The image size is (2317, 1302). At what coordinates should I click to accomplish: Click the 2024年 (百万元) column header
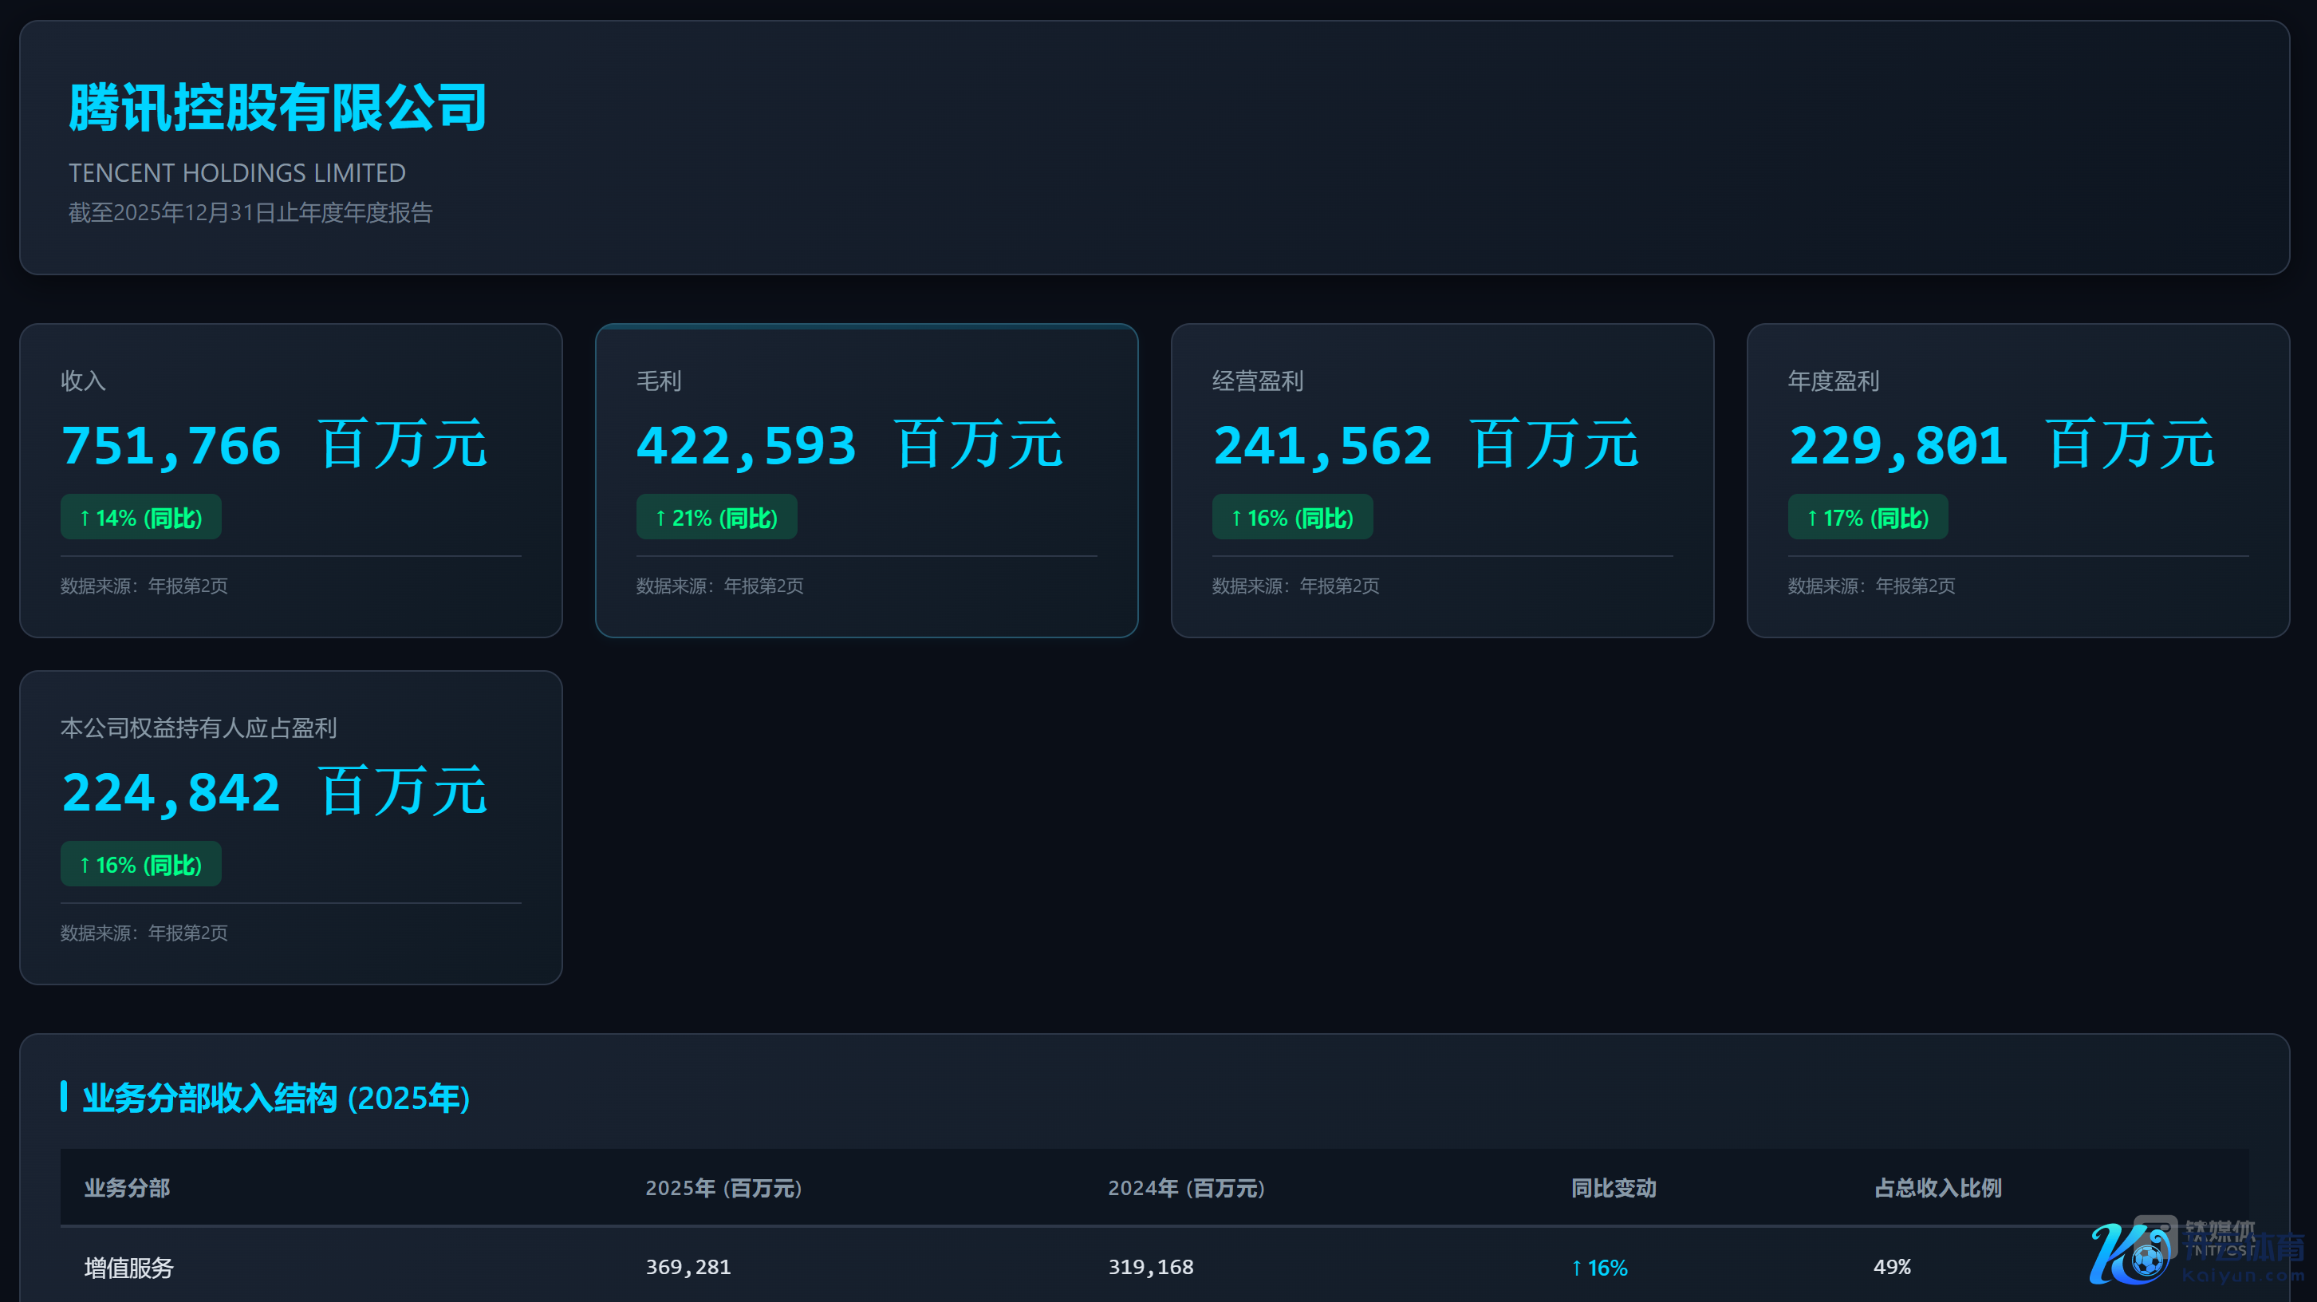[1186, 1188]
